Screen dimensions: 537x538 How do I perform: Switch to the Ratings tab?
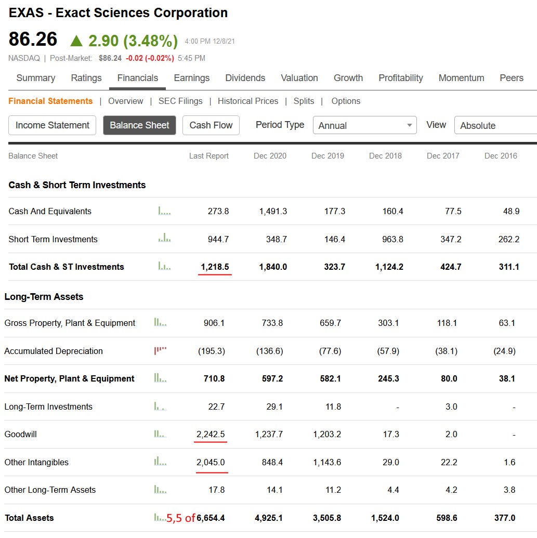pyautogui.click(x=86, y=78)
